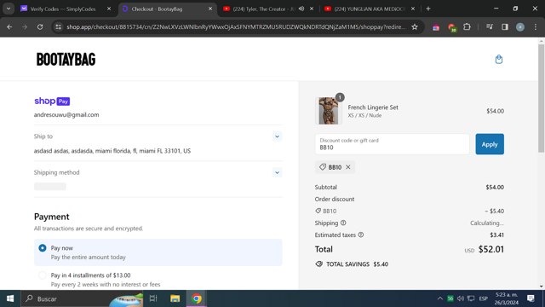The width and height of the screenshot is (545, 307).
Task: Click the TOTAL SAVINGS $5.40 text
Action: [357, 264]
